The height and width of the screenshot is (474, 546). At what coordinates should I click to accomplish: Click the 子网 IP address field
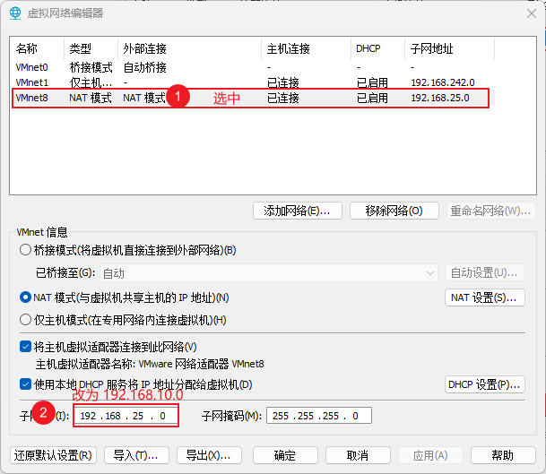tap(126, 416)
